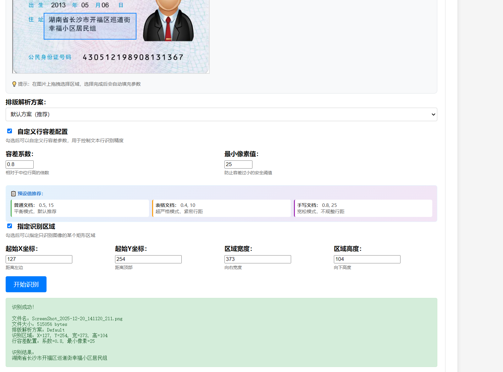Click the 区域高度 input box
The image size is (503, 372).
pos(367,259)
